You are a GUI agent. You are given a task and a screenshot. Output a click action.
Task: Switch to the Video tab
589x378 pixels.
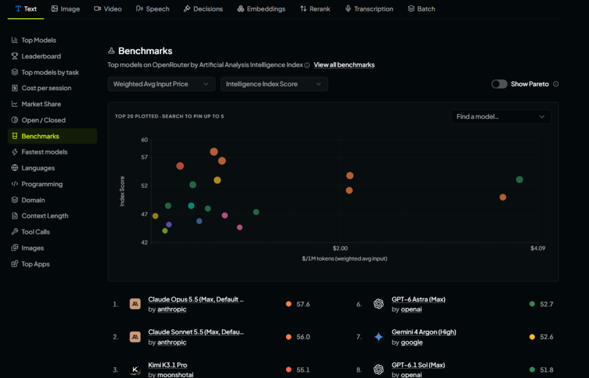(108, 9)
